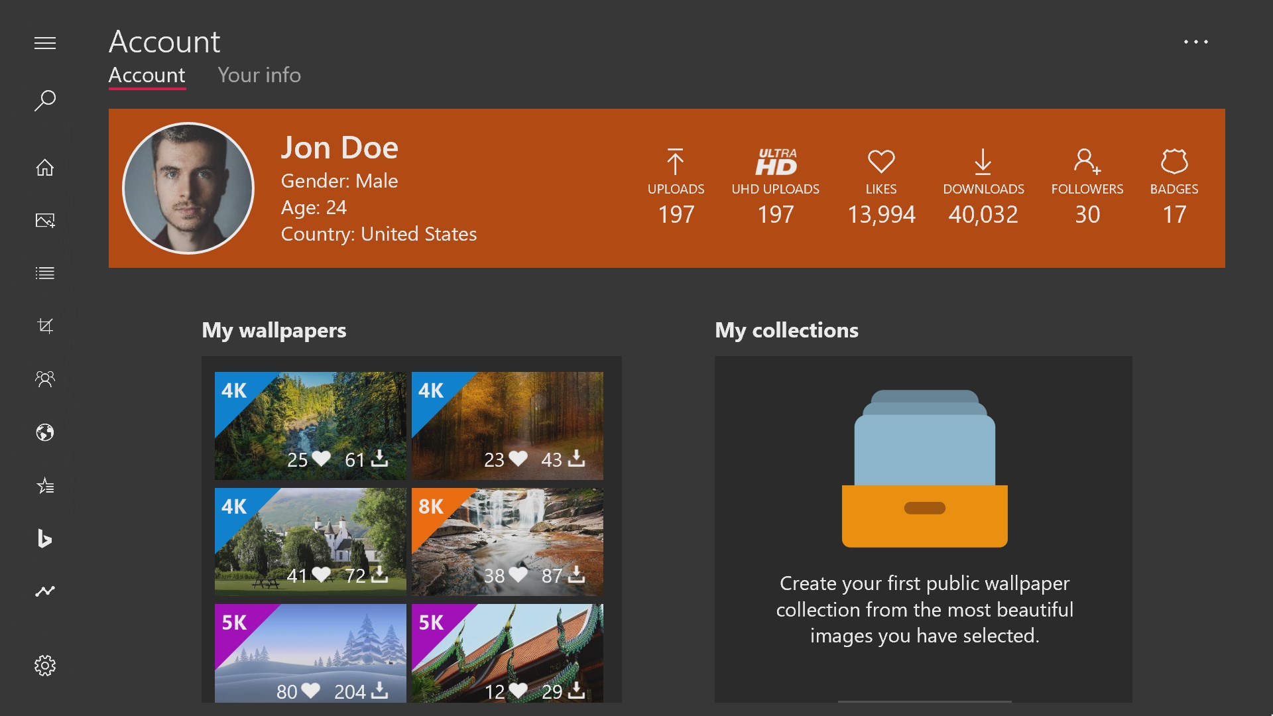The image size is (1273, 716).
Task: Open the favorites star list icon
Action: pos(45,486)
